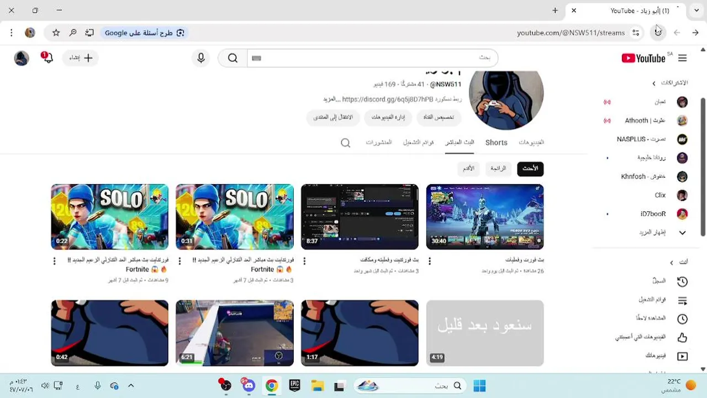
Task: Go to the YouTube home logo
Action: click(643, 58)
